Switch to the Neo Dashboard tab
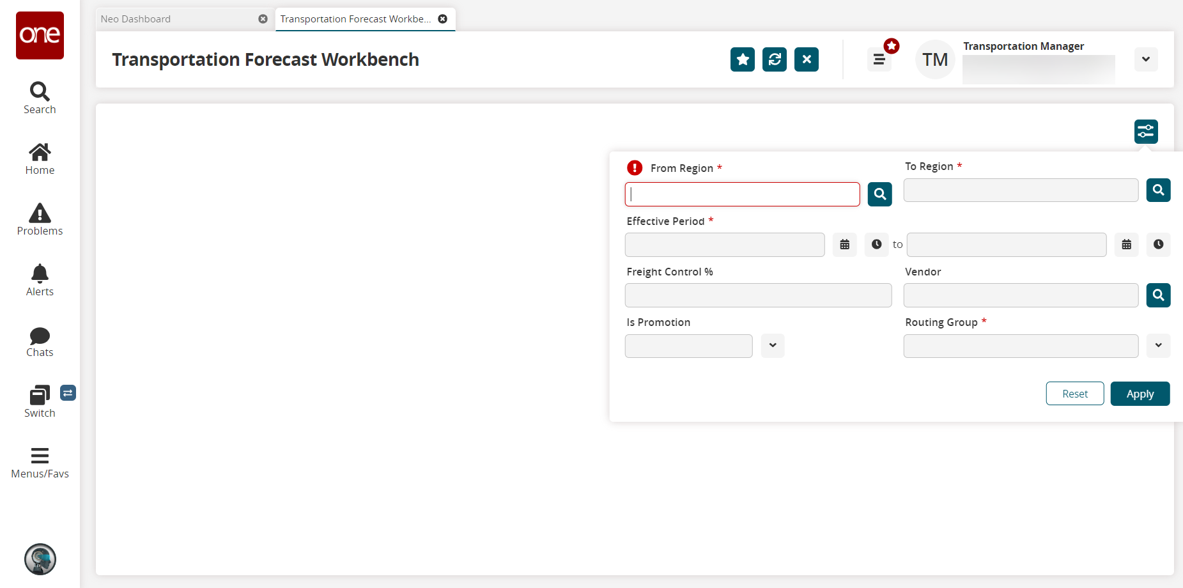1183x588 pixels. tap(135, 19)
